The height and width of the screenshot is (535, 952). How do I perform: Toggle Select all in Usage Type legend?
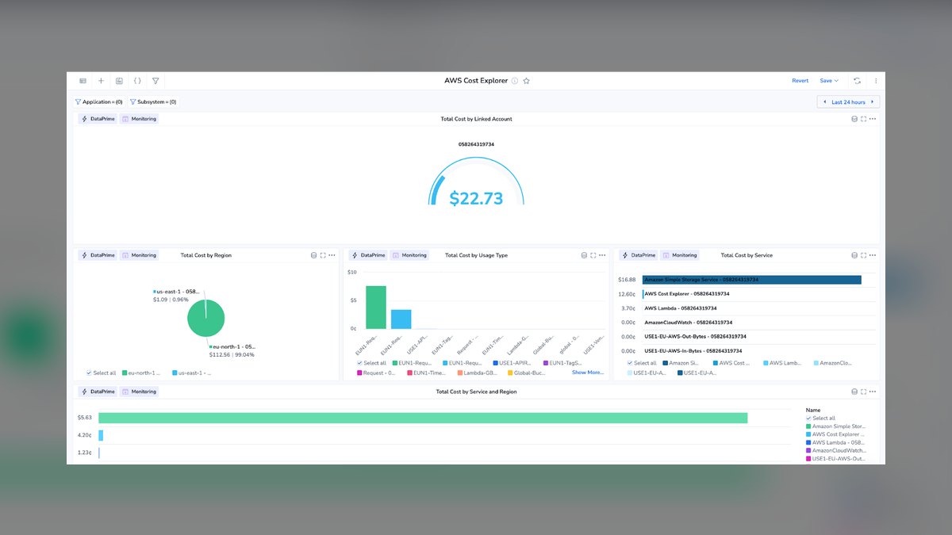tap(372, 363)
